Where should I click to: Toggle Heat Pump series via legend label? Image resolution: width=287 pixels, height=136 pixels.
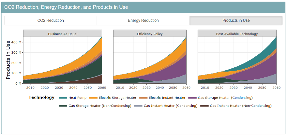[77, 98]
